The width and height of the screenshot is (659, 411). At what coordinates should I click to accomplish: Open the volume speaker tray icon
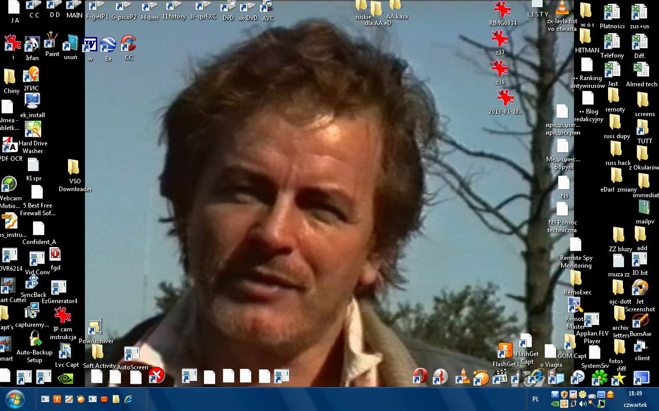[583, 404]
